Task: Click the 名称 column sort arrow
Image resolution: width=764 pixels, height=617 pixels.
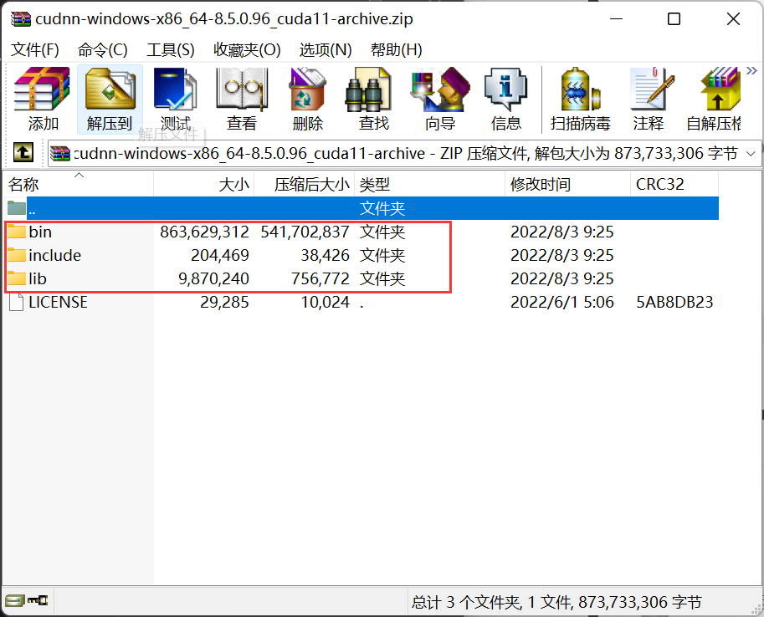Action: coord(79,176)
